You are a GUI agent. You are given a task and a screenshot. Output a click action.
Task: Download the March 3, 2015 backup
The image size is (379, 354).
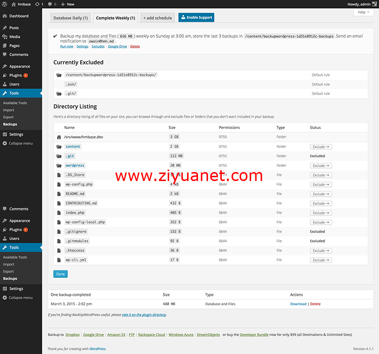298,304
